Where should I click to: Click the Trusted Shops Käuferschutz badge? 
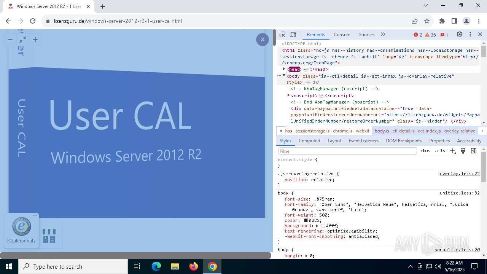pos(22,231)
